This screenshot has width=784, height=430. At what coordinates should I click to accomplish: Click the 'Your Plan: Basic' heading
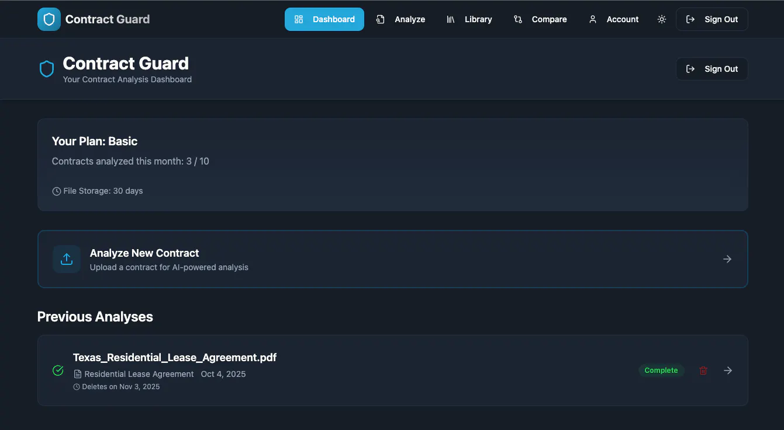coord(95,141)
